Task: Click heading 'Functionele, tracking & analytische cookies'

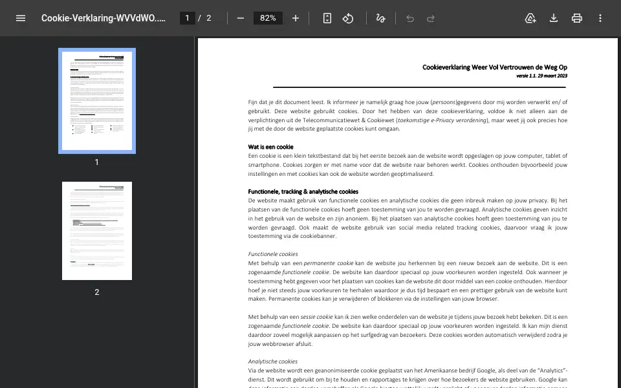Action: pos(303,191)
